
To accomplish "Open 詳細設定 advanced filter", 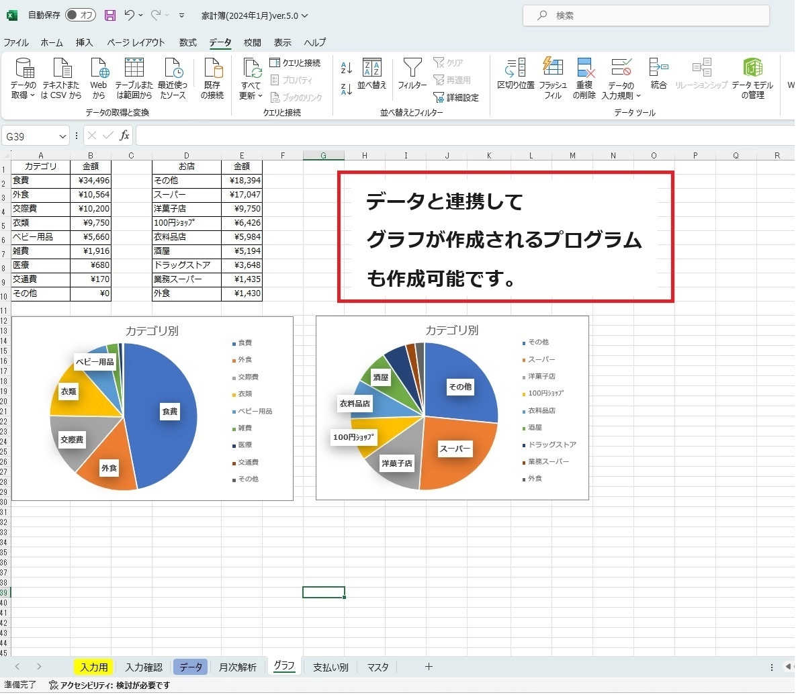I will point(456,97).
